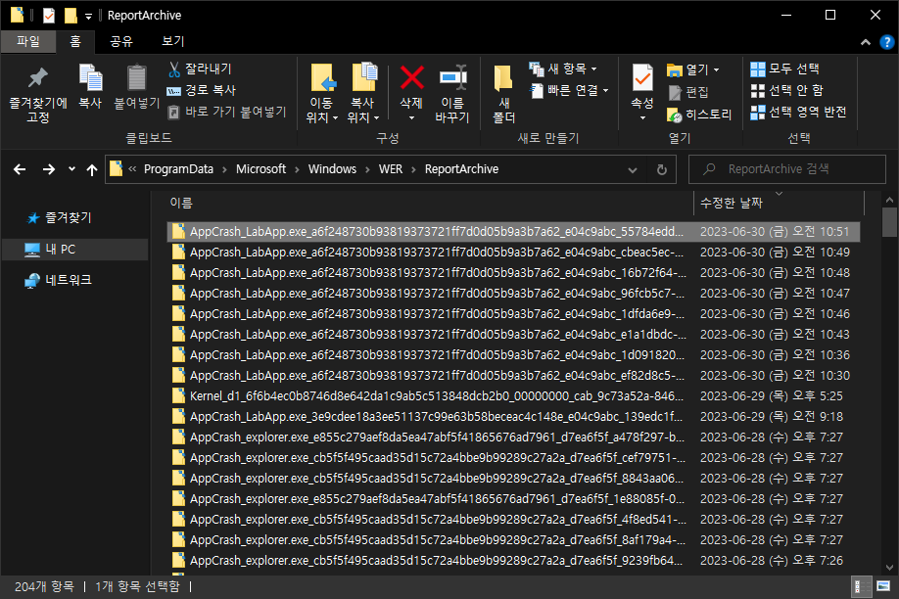Copy path with 경로 복사
The height and width of the screenshot is (599, 899).
tap(202, 91)
